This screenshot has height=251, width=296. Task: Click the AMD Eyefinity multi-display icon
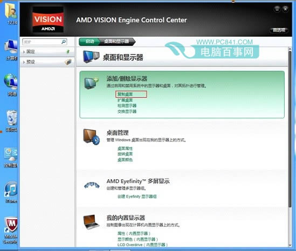pos(92,185)
